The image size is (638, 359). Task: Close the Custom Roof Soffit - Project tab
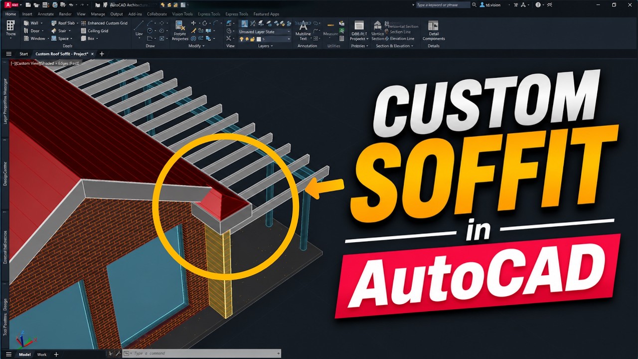pos(93,54)
